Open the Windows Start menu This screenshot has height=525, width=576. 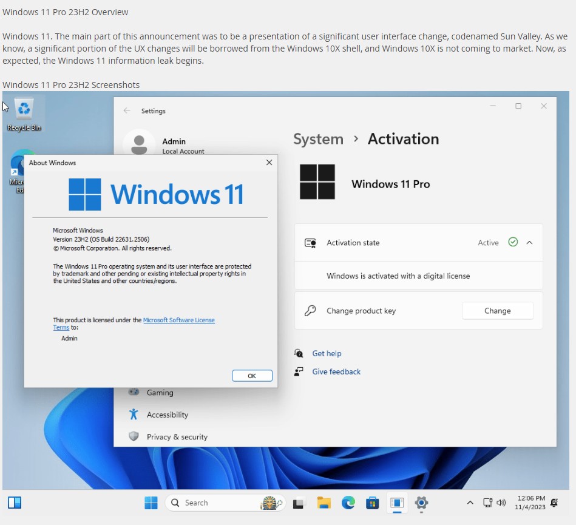[151, 503]
